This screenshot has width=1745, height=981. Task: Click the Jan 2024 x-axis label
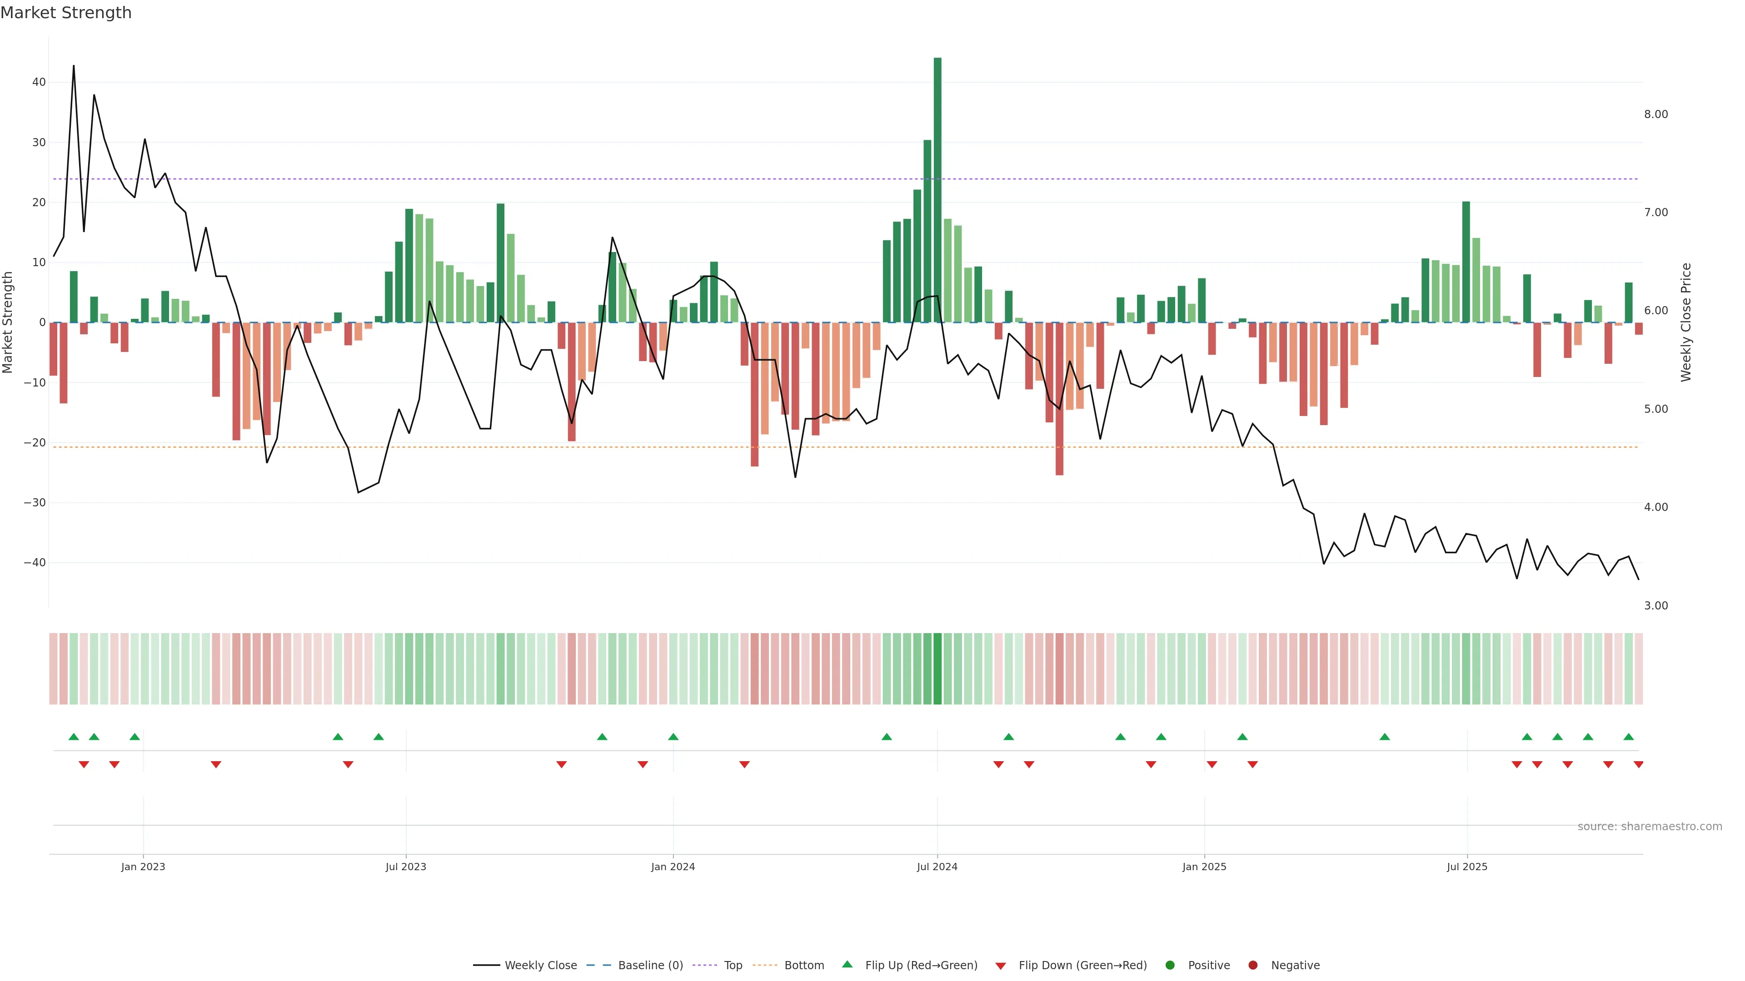[x=673, y=867]
